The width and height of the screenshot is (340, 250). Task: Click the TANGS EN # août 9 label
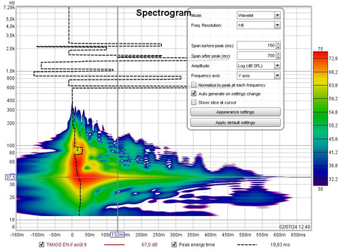point(66,245)
